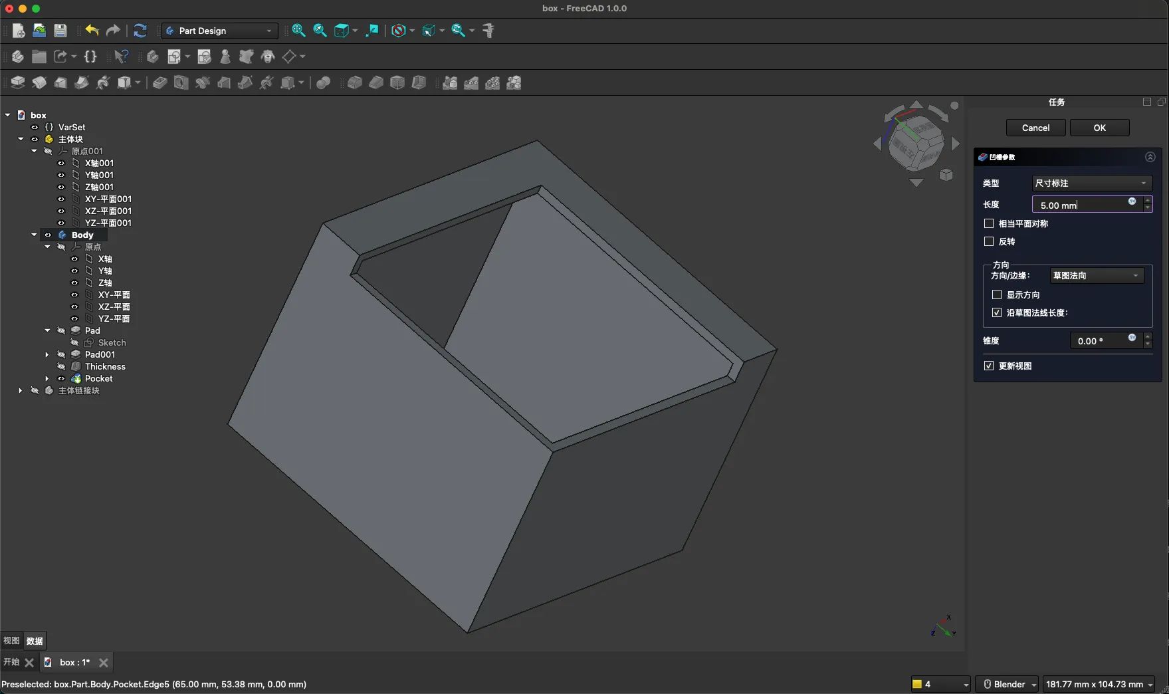Click the Refresh recompute icon

(x=140, y=31)
